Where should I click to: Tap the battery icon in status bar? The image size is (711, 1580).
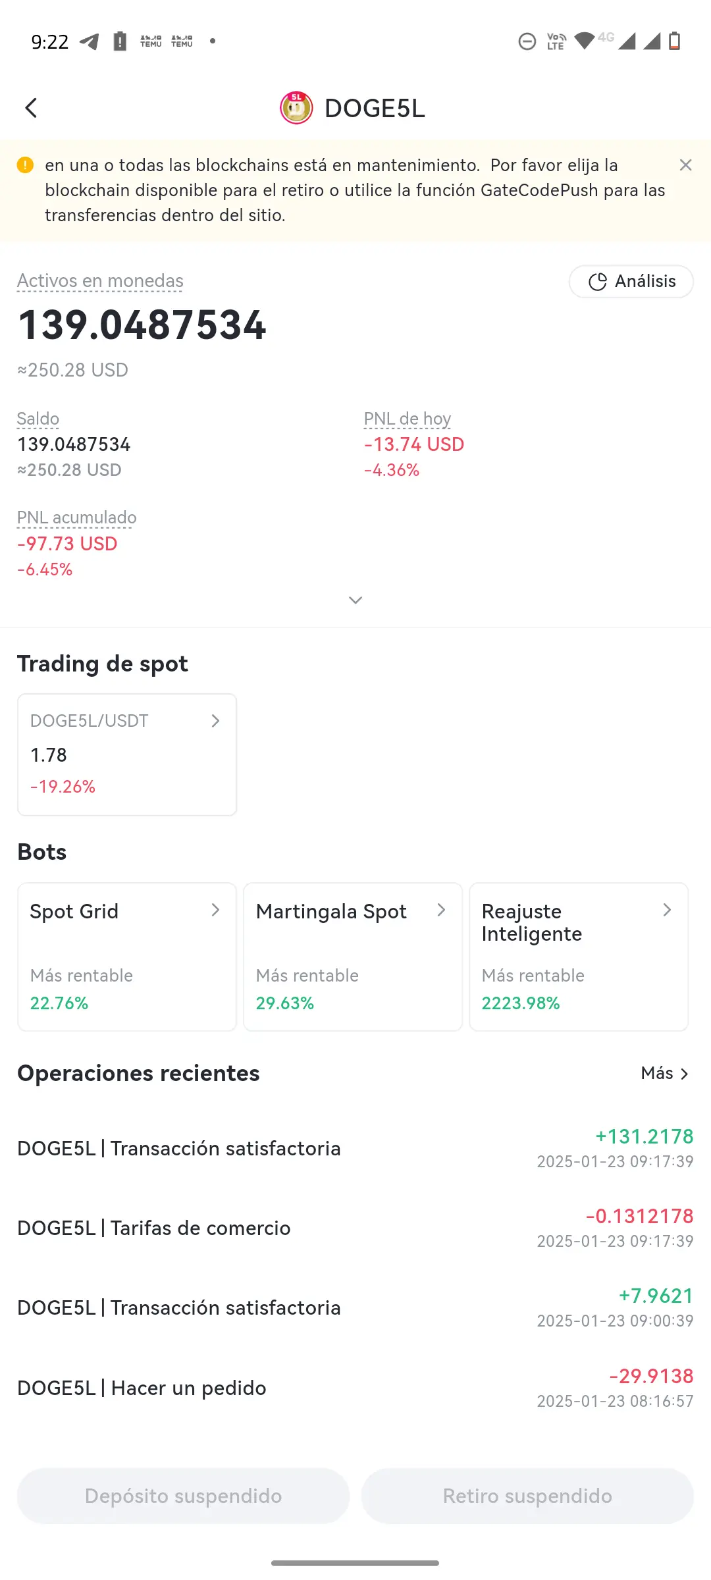(674, 41)
